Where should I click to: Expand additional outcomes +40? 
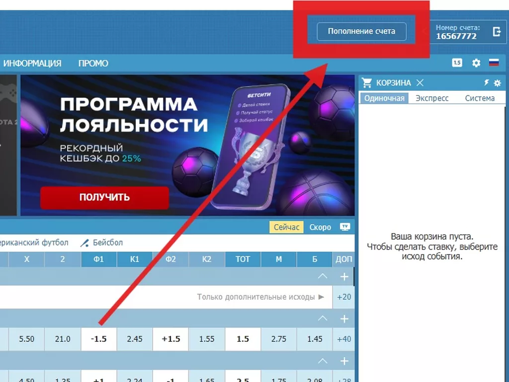pos(344,339)
